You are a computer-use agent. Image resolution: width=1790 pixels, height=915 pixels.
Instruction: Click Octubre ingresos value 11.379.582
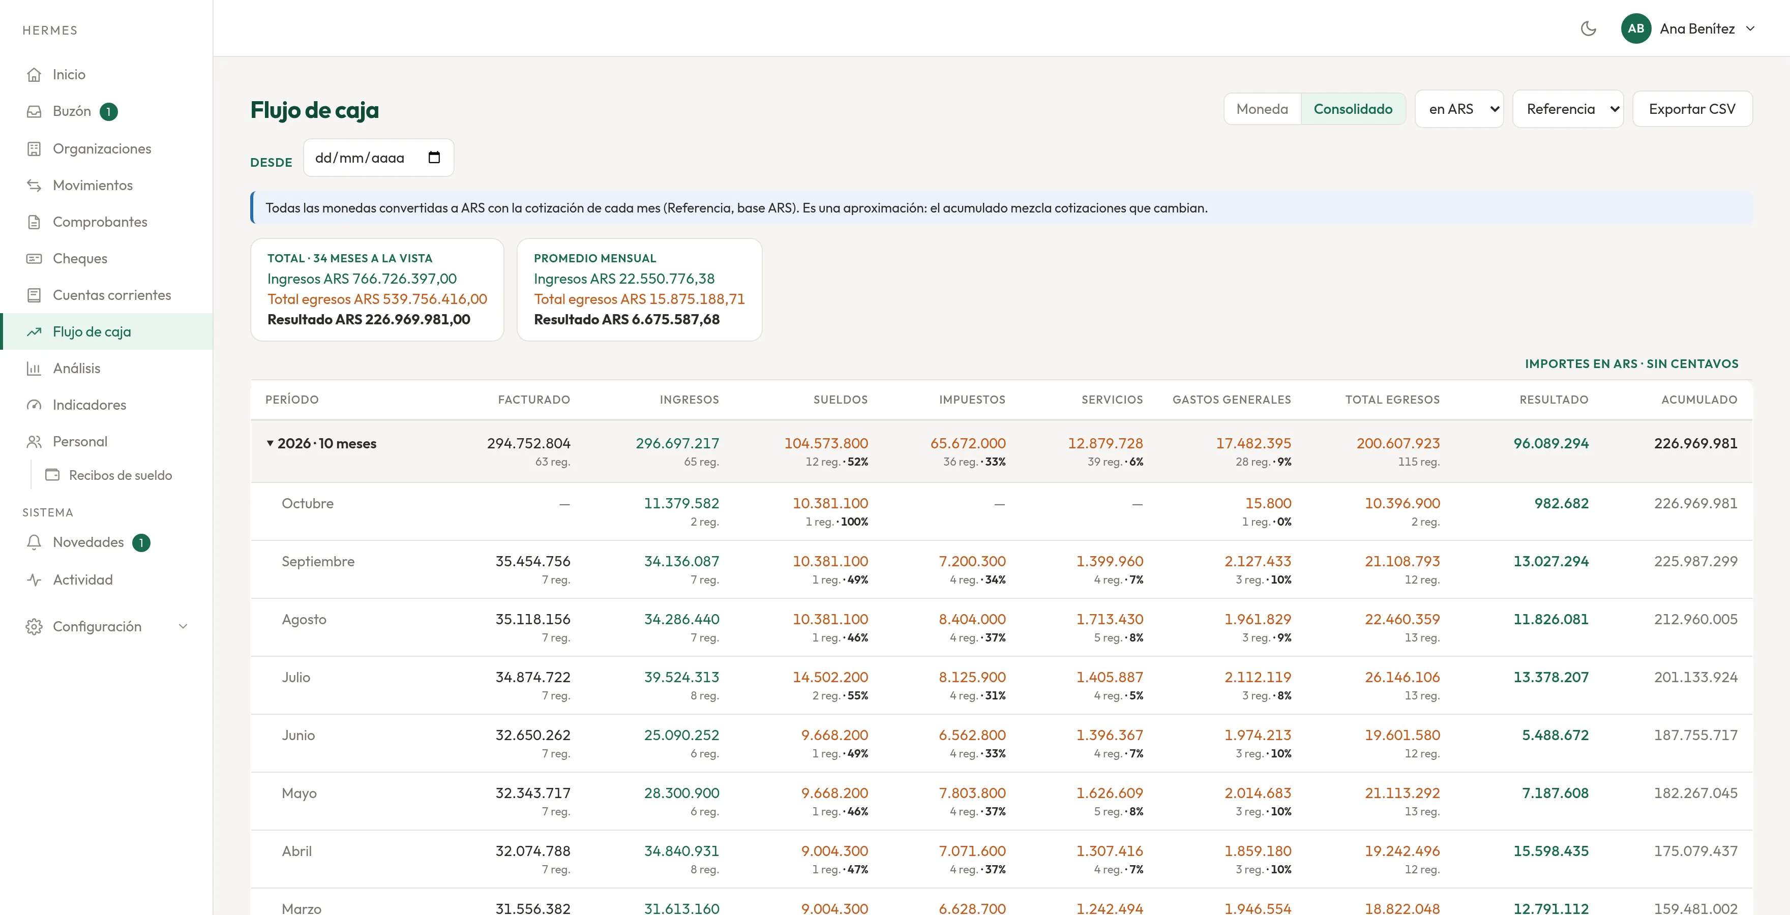coord(681,504)
